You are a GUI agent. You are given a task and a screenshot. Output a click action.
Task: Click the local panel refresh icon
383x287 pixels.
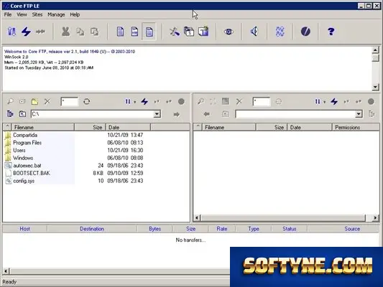tap(87, 101)
